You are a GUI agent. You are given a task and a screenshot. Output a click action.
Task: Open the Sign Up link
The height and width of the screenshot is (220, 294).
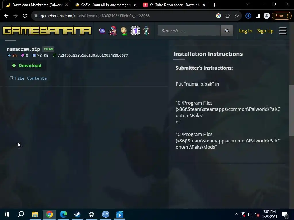265,31
